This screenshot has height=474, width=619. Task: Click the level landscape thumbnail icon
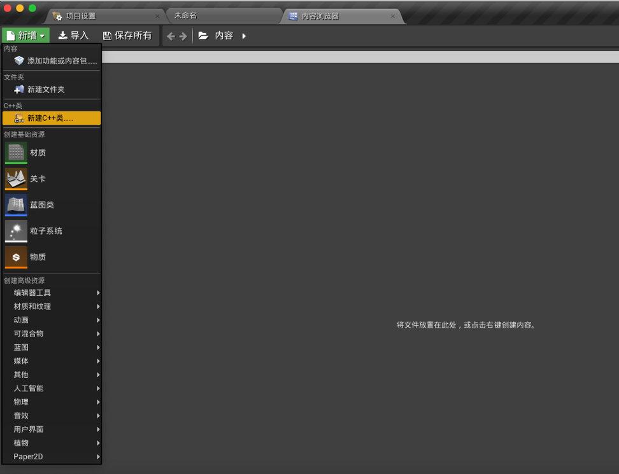(x=16, y=179)
